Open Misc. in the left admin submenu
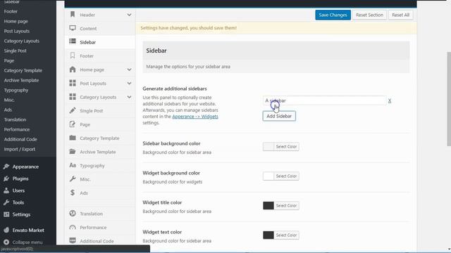 (9, 100)
